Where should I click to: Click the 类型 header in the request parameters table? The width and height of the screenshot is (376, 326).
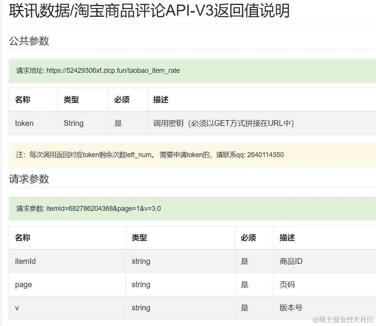pyautogui.click(x=139, y=238)
